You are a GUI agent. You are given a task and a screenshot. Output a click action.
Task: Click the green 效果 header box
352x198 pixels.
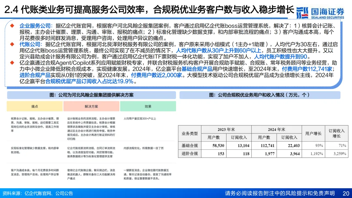(148, 106)
